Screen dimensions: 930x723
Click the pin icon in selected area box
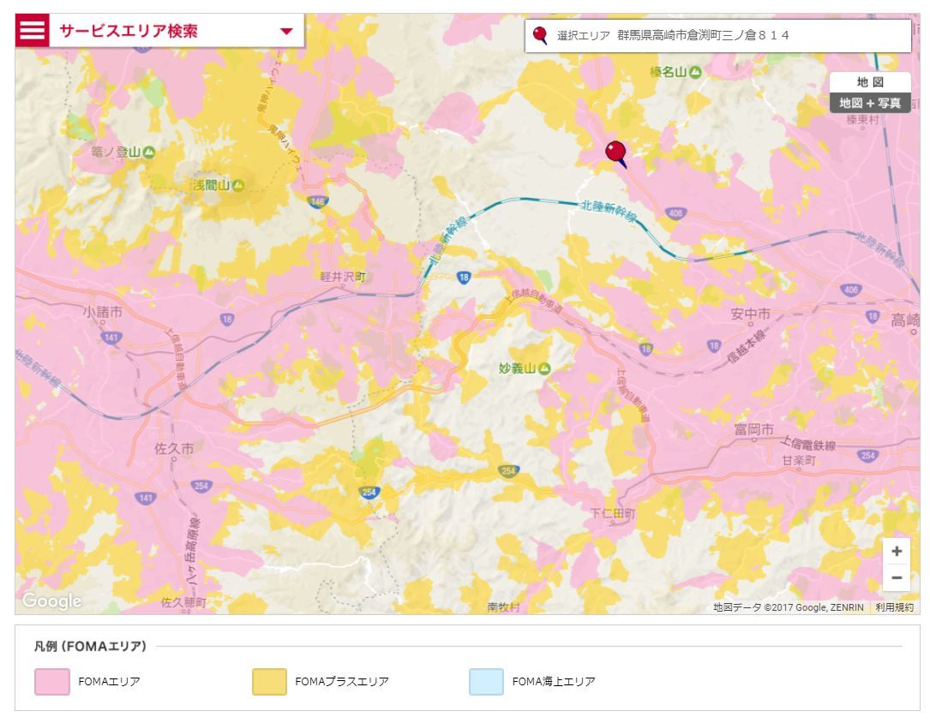coord(540,36)
